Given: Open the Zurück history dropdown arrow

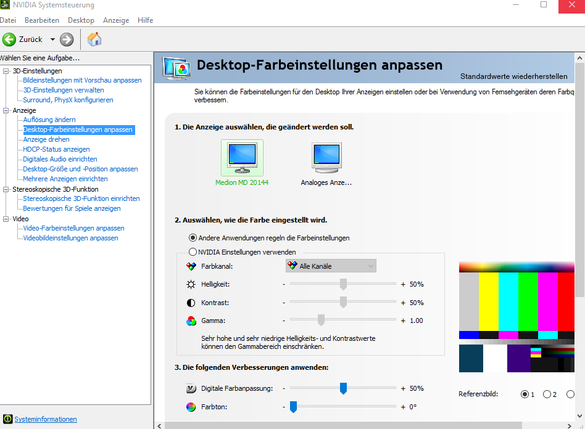Looking at the screenshot, I should (52, 39).
